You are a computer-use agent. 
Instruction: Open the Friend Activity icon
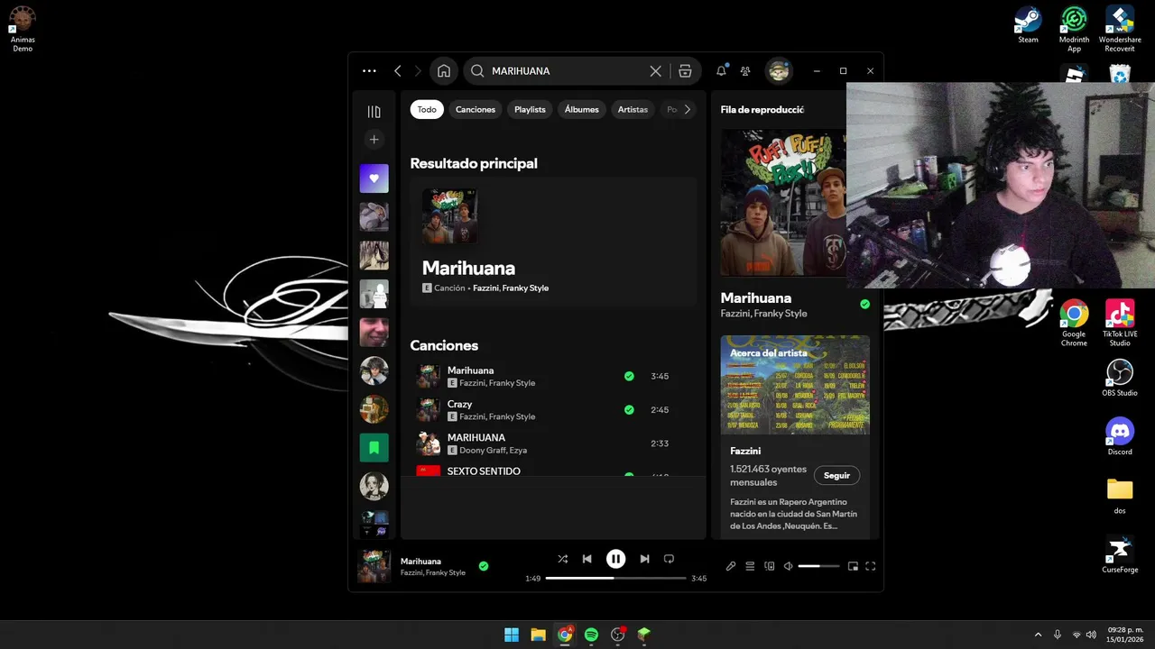[x=745, y=71]
